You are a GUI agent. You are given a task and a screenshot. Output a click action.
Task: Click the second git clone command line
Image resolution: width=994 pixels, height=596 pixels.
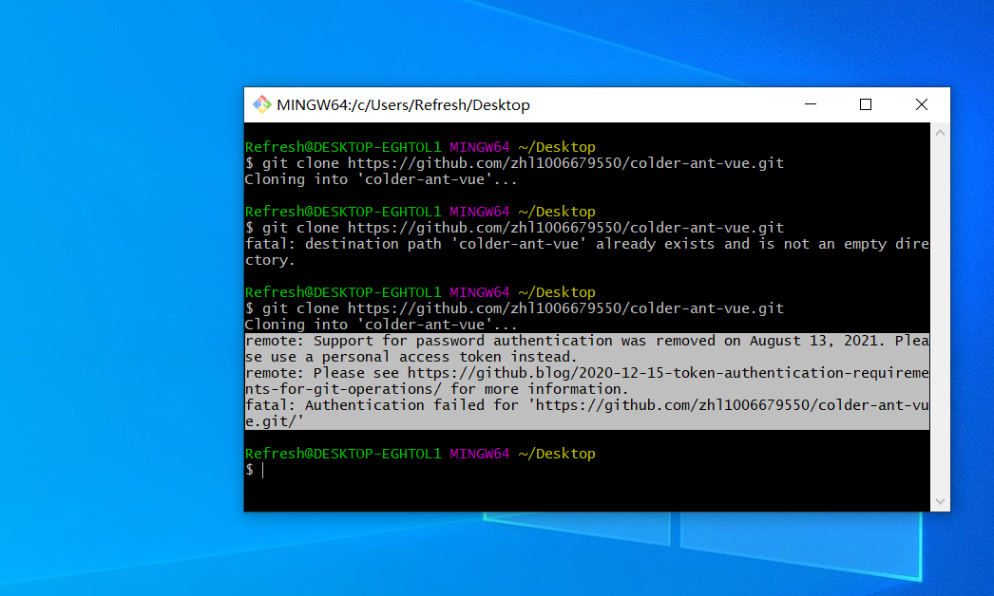[515, 228]
